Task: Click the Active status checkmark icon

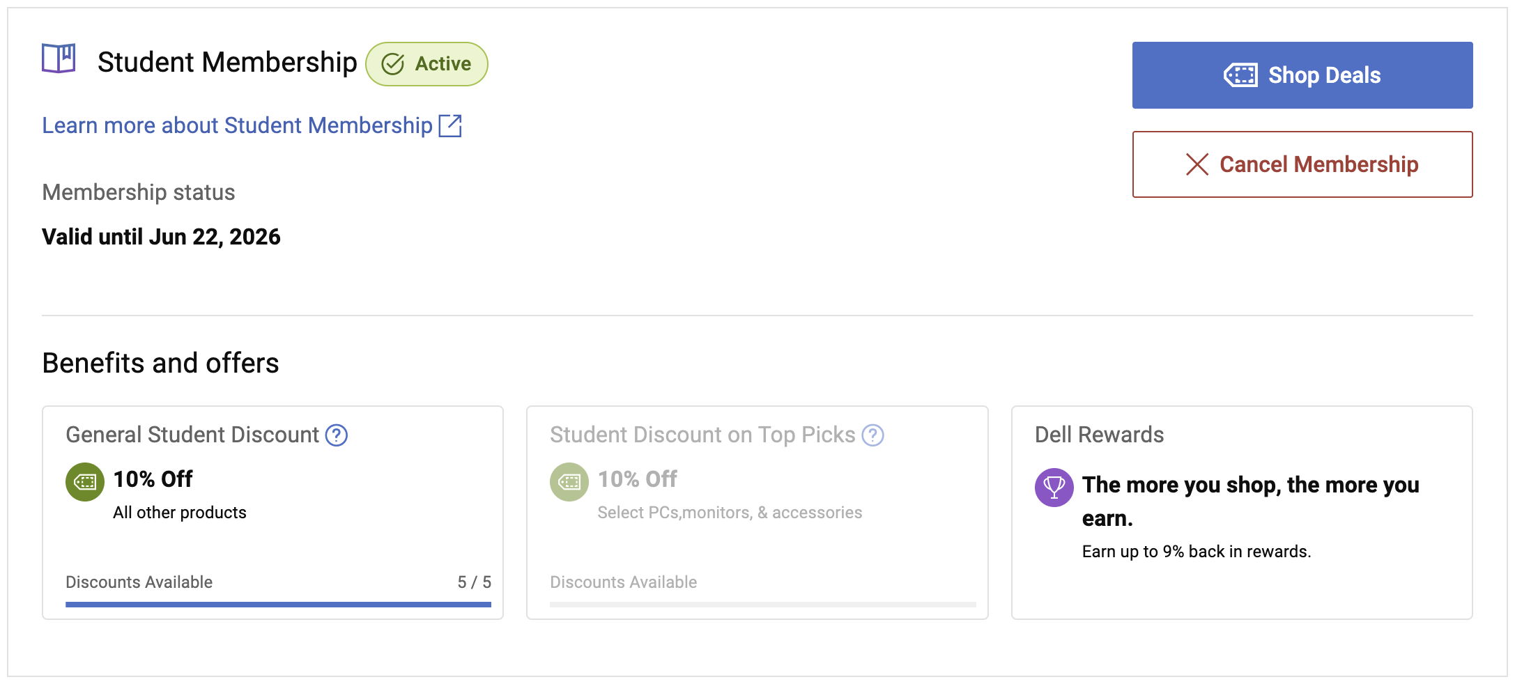Action: point(393,64)
